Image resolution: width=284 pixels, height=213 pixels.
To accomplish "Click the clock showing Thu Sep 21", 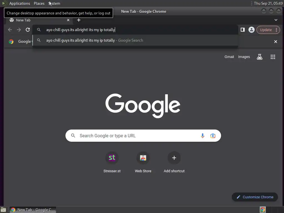I will click(268, 3).
